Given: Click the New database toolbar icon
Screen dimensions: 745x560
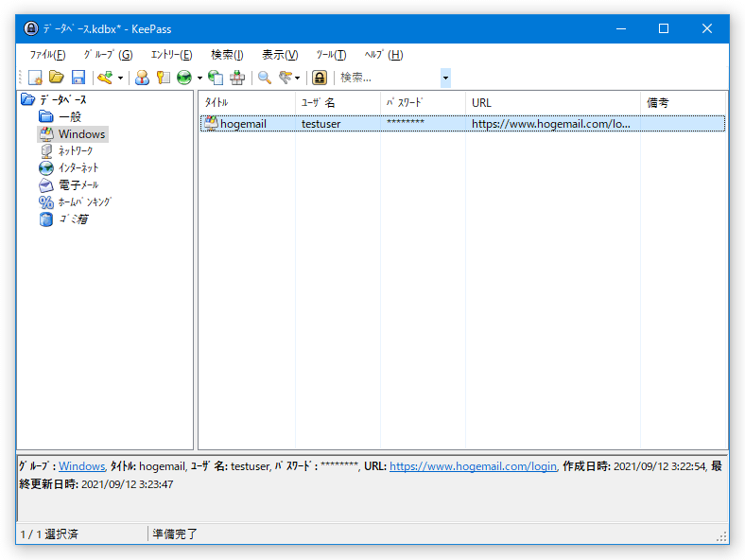Looking at the screenshot, I should click(35, 77).
